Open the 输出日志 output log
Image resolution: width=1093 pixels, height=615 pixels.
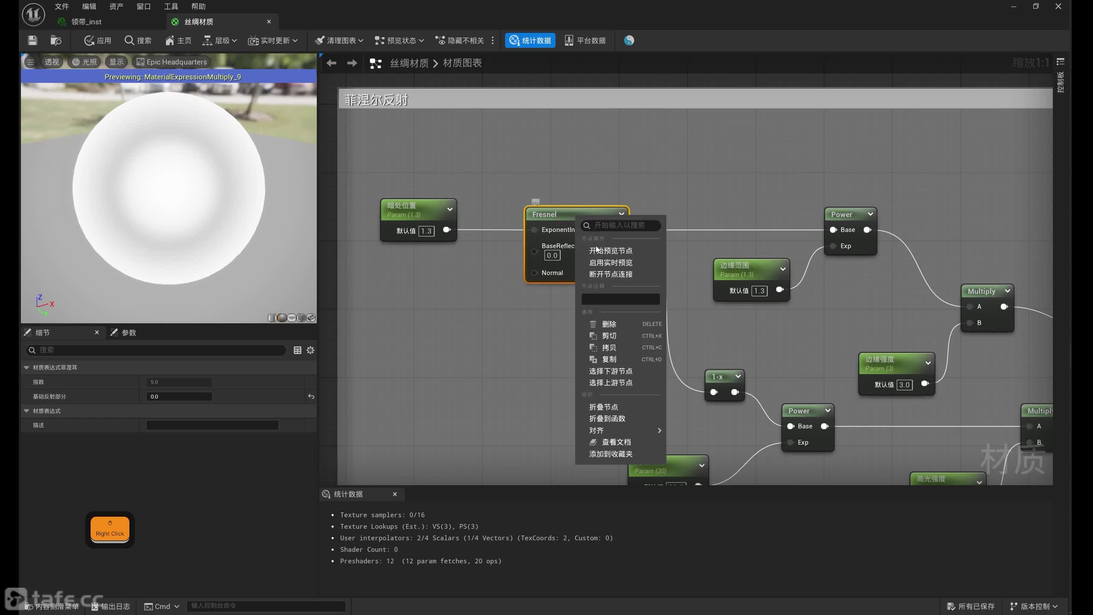click(111, 606)
